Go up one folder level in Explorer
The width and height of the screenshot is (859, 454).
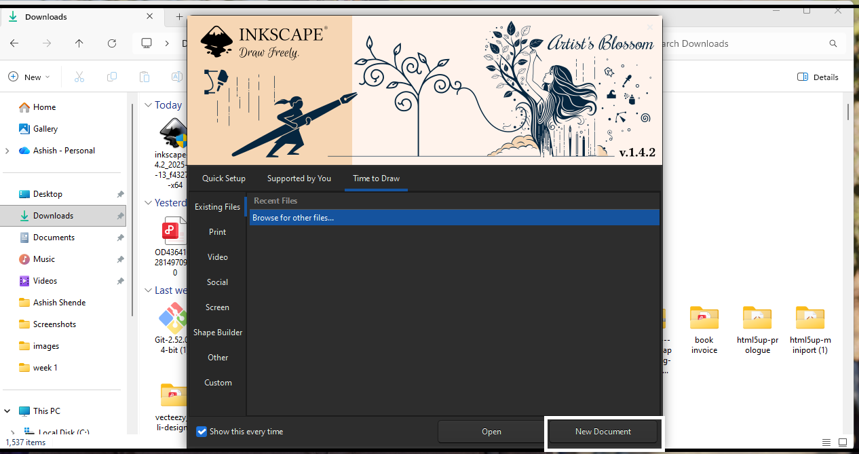coord(79,43)
